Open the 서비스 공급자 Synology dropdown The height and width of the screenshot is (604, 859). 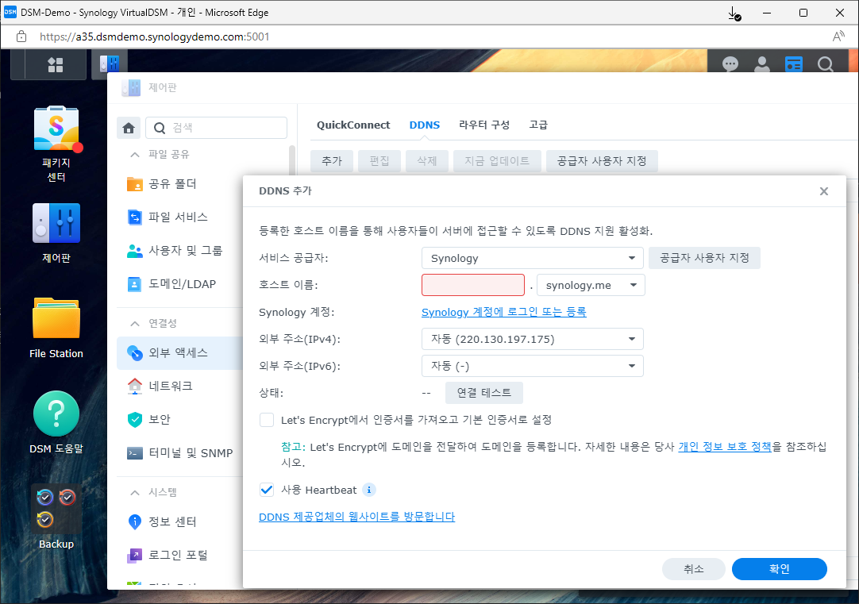click(x=533, y=258)
